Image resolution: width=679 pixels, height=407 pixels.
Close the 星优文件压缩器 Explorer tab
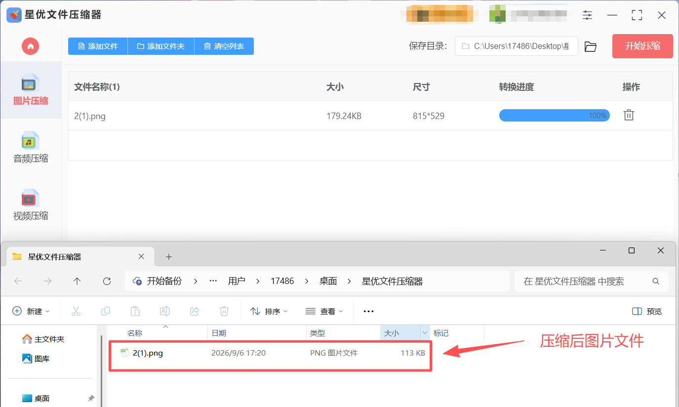(x=141, y=256)
